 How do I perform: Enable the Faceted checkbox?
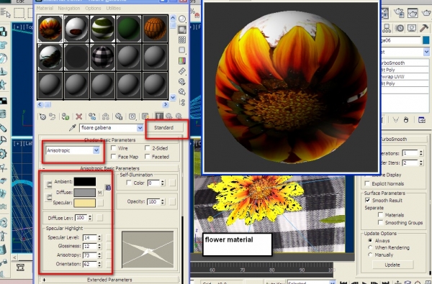click(148, 157)
